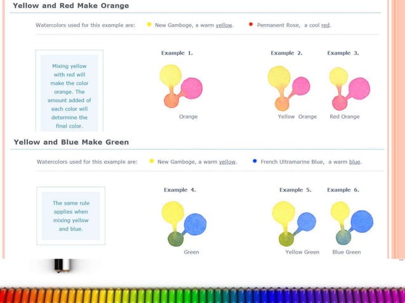Click the New Gamboge yellow dot in green section
This screenshot has width=405, height=303.
(x=151, y=161)
